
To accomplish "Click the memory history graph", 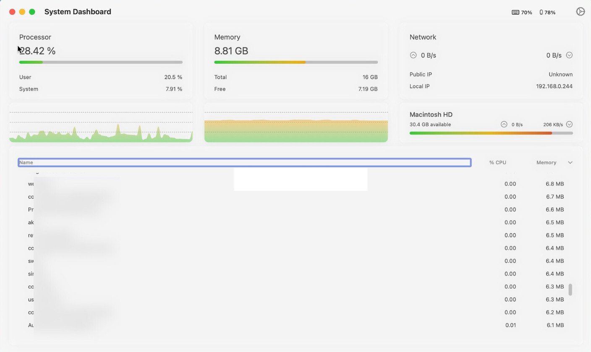I will coord(296,123).
